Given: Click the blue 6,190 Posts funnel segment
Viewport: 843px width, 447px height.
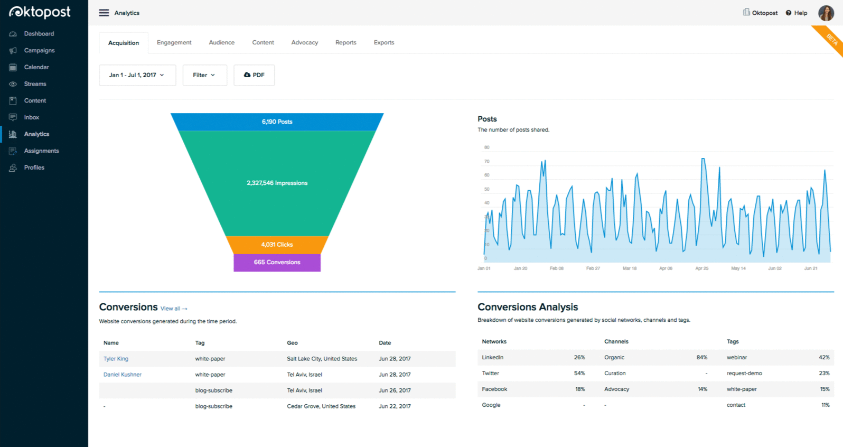Looking at the screenshot, I should (x=277, y=122).
